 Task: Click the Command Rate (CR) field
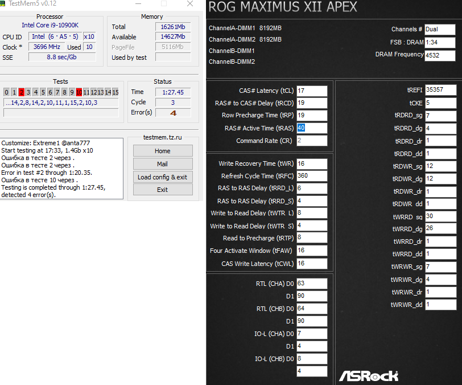pyautogui.click(x=312, y=141)
